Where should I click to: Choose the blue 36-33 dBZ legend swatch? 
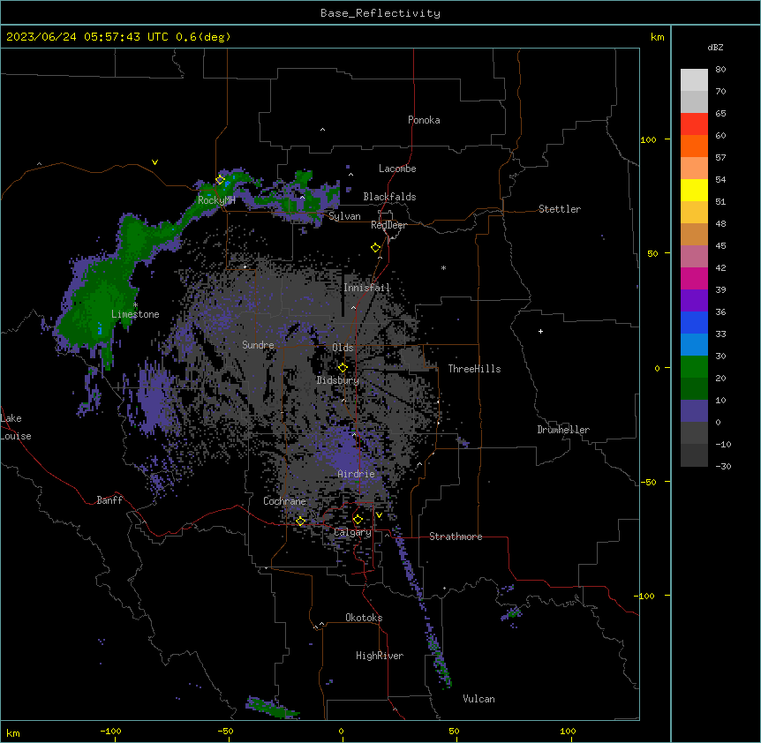coord(694,323)
